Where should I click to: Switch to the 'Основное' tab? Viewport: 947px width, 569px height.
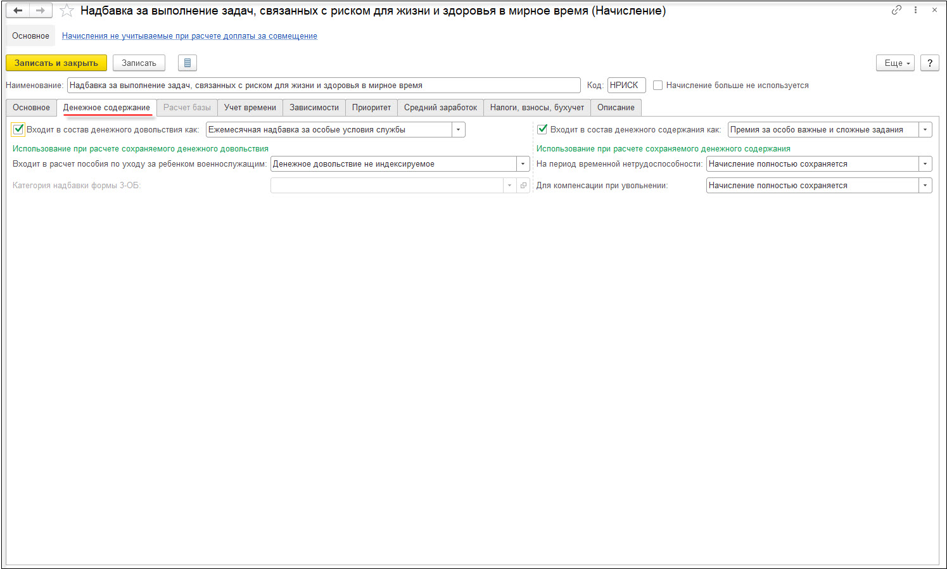click(x=31, y=108)
